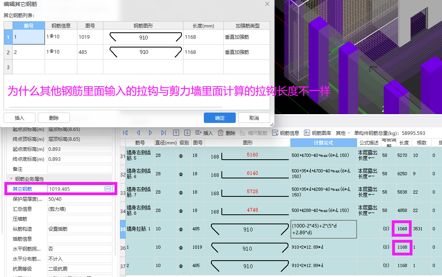Jump to last rebar record icon
Viewport: 442px width, 277px height.
(x=163, y=133)
